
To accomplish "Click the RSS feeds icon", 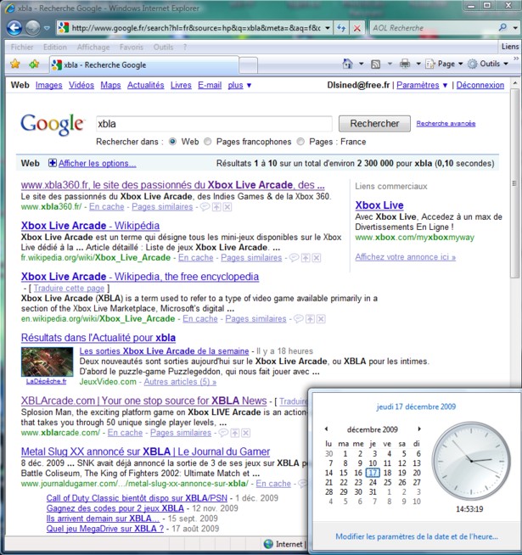I will (375, 64).
